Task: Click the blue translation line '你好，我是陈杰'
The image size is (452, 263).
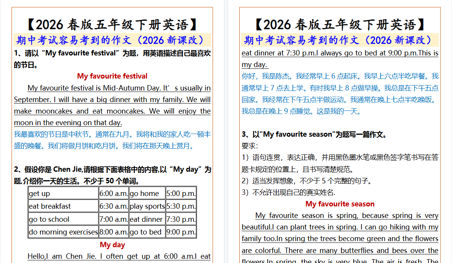Action: pos(340,76)
